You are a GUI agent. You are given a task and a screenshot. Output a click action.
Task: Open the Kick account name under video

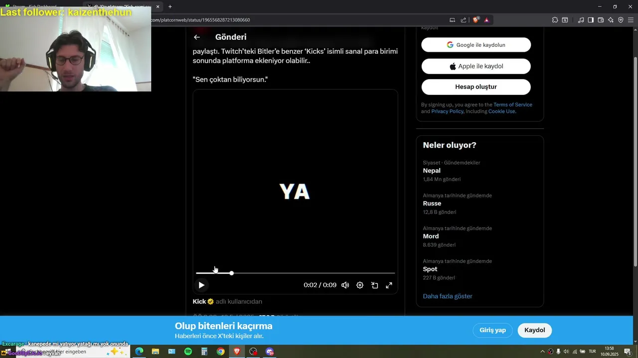tap(199, 301)
